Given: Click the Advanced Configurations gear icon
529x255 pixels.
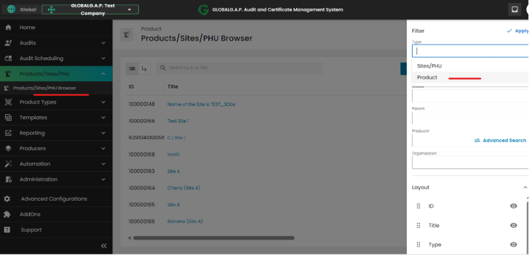Looking at the screenshot, I should (8, 199).
